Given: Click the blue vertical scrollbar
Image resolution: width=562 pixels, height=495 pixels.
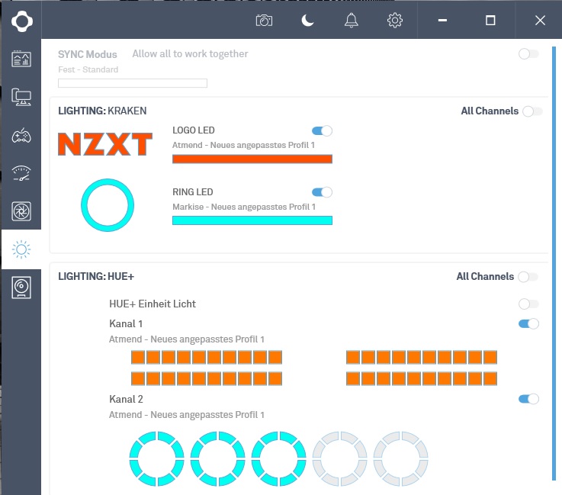Looking at the screenshot, I should 554,263.
